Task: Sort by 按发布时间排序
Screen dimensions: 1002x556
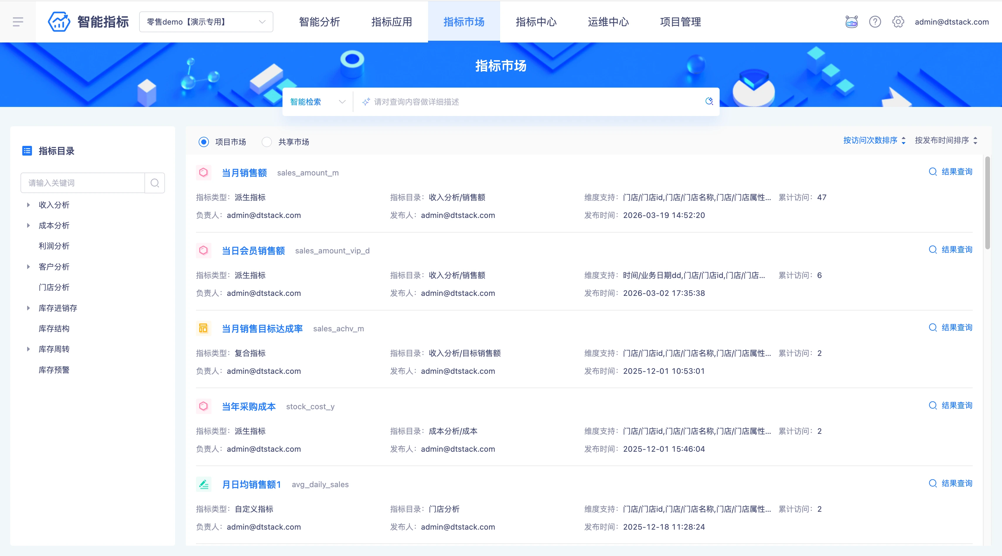Action: tap(942, 140)
